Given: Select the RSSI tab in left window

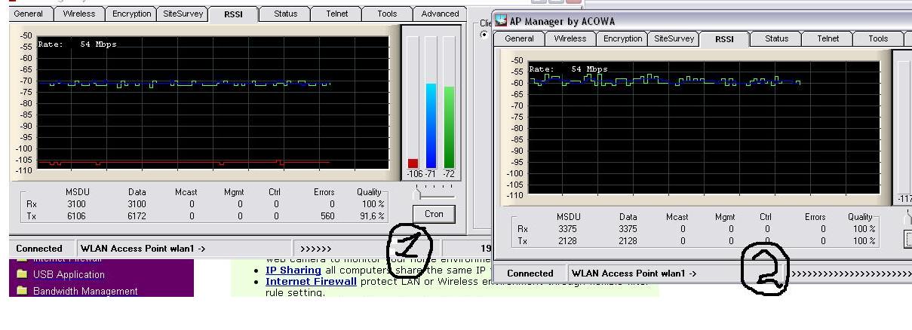Looking at the screenshot, I should pos(233,14).
